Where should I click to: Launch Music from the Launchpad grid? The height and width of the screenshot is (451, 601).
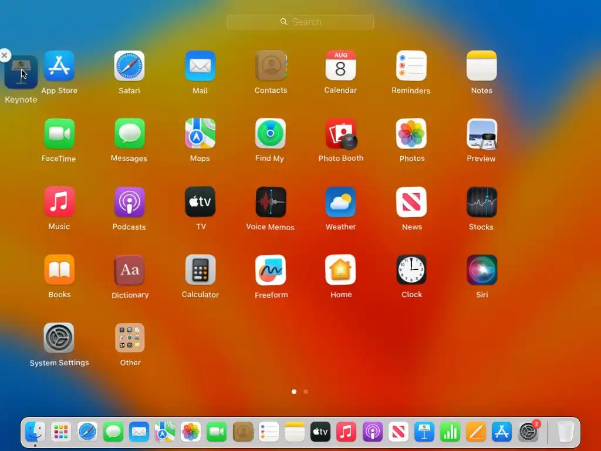tap(59, 202)
